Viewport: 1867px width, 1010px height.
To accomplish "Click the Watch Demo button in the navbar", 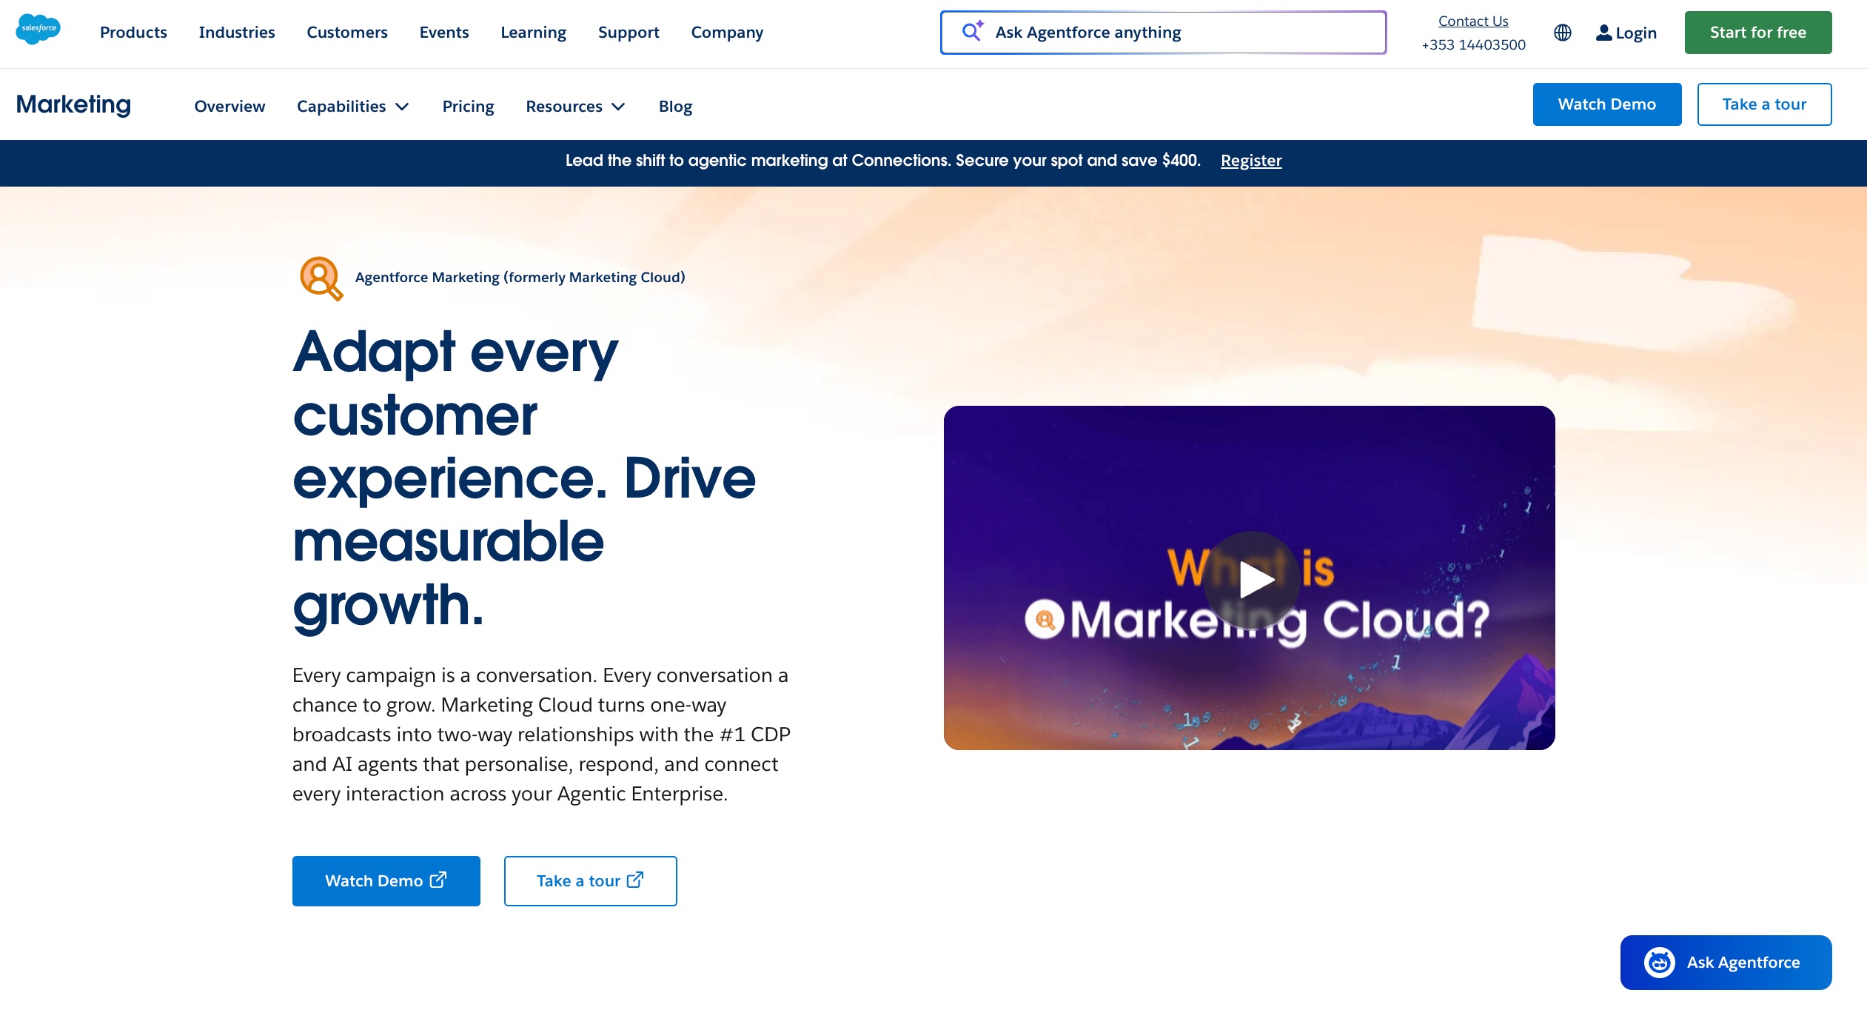I will (1607, 104).
